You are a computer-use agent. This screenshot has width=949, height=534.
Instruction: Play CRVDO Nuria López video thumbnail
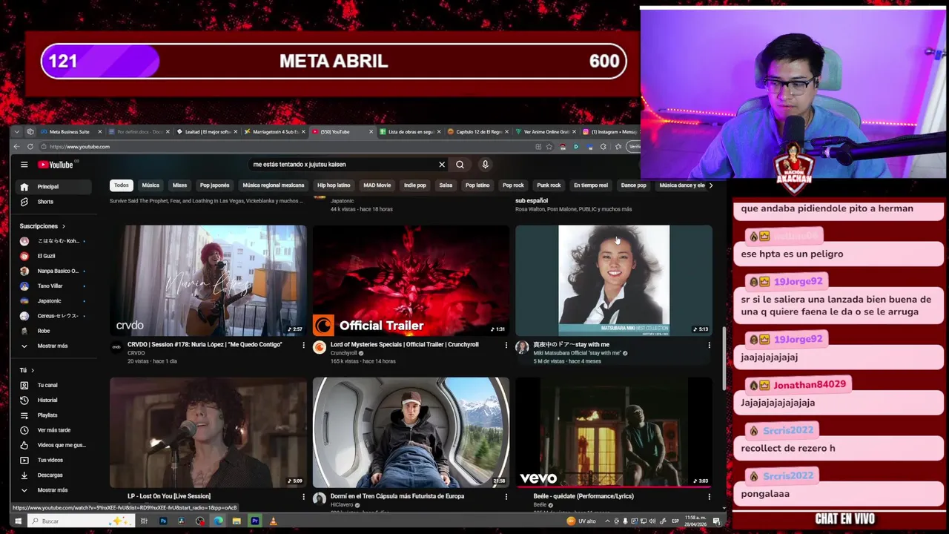point(208,280)
